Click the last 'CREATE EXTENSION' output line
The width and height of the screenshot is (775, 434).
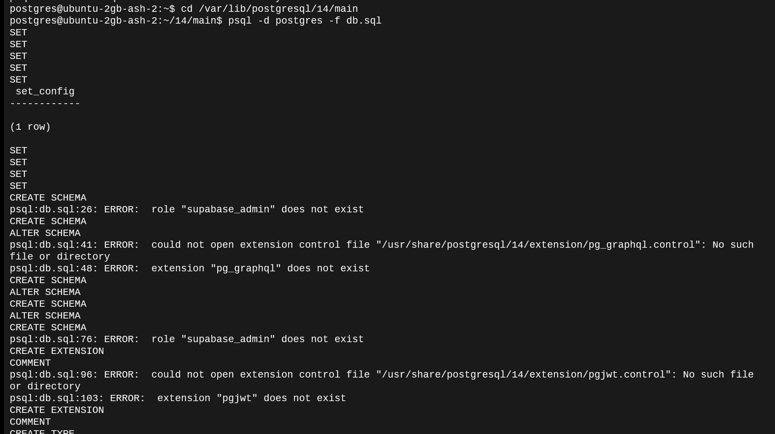(x=57, y=410)
